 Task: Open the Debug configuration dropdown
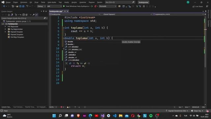click(42, 6)
